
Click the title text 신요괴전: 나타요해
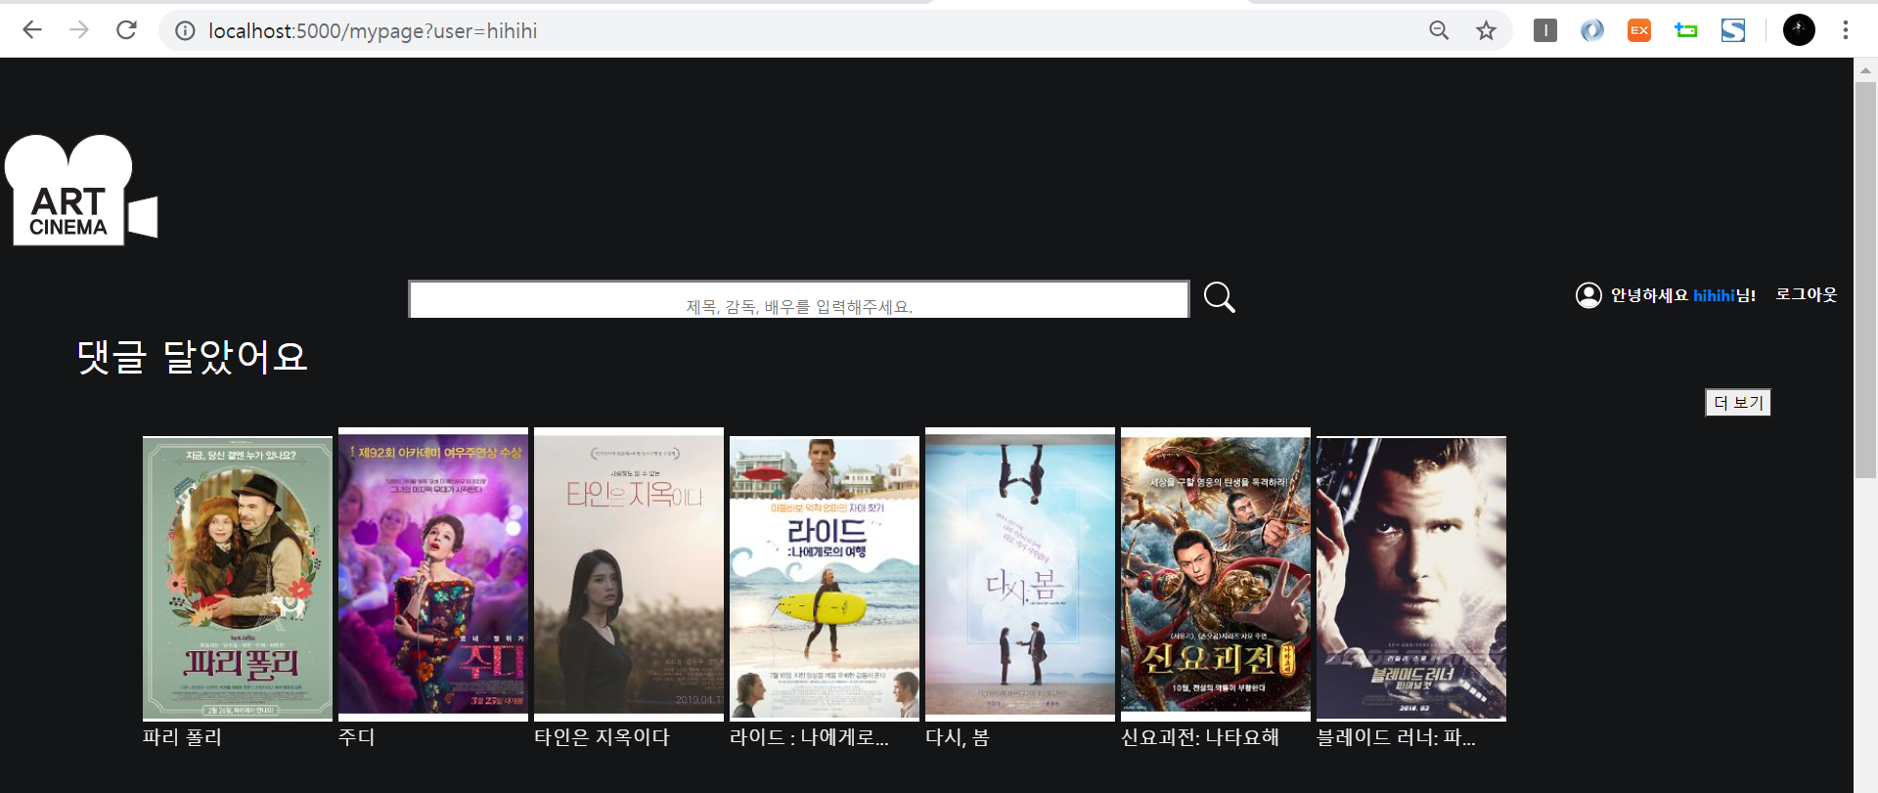pos(1200,737)
